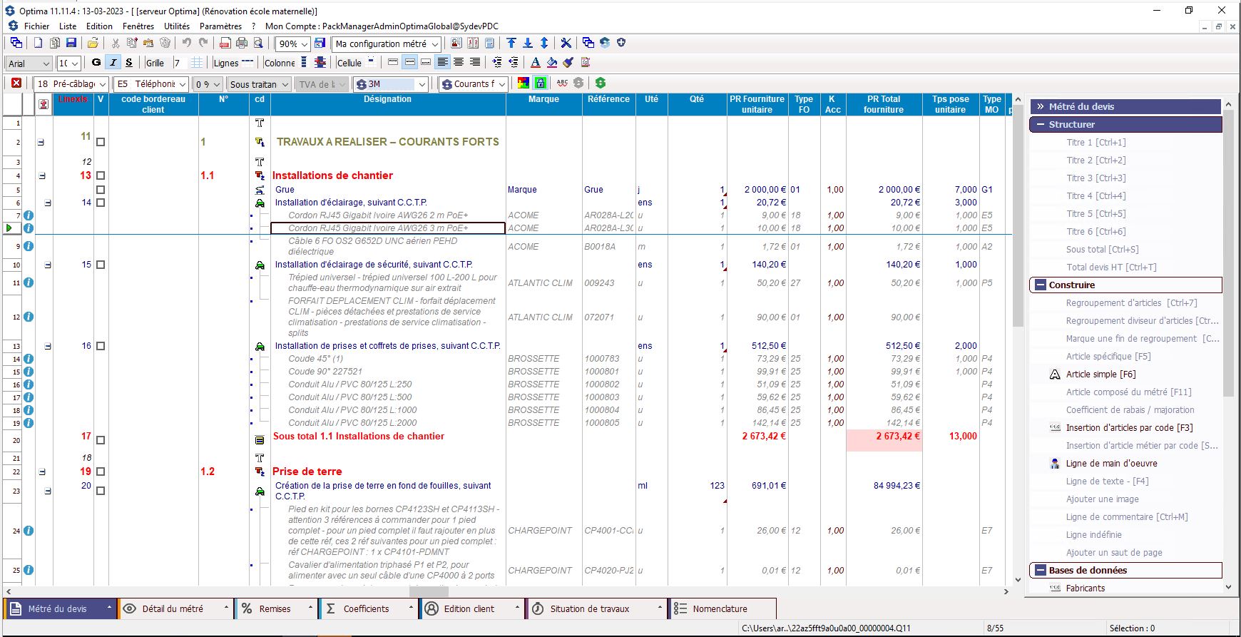
Task: Check the box for the Installation d'éclairage row numbered 14
Action: [x=101, y=203]
